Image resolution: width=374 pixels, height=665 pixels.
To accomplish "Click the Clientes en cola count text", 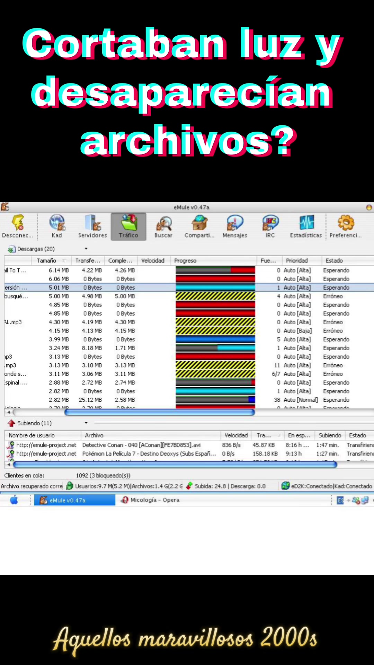I will point(103,475).
